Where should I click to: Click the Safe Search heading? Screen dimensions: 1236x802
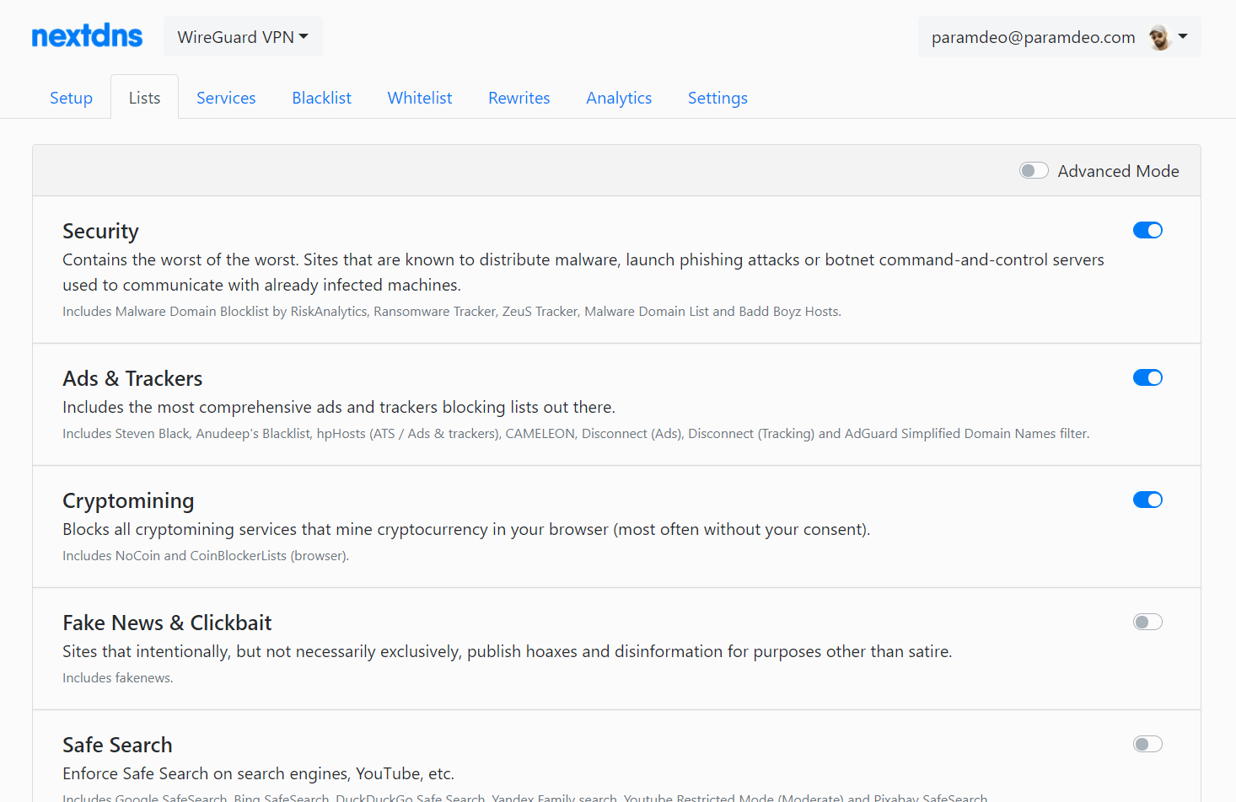(117, 745)
